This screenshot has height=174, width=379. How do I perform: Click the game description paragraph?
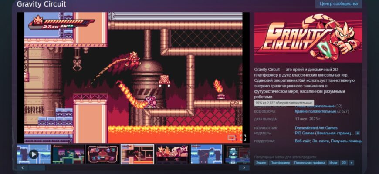point(305,83)
